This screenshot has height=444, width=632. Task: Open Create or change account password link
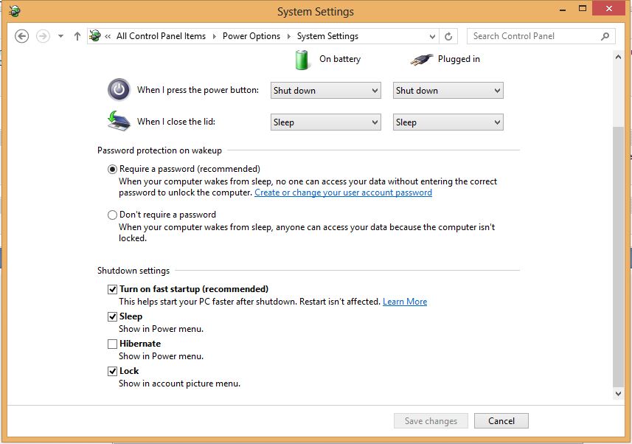[343, 192]
